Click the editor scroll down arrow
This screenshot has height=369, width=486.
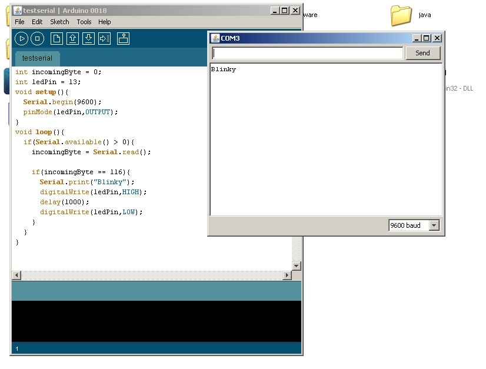tap(297, 266)
